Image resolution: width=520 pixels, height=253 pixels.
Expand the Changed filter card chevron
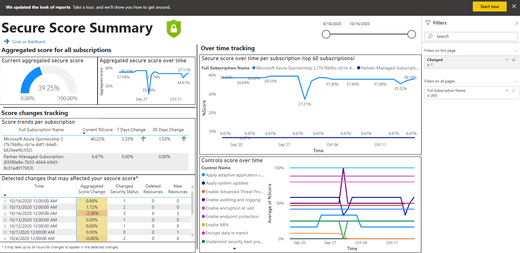click(x=507, y=60)
